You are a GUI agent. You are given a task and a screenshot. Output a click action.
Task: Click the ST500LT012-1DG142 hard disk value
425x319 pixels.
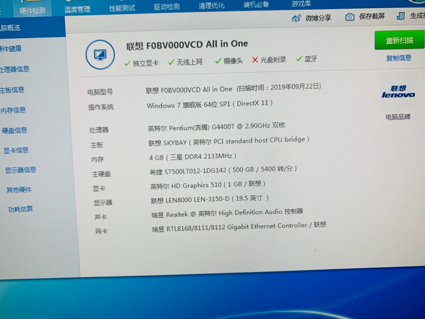[x=224, y=170]
